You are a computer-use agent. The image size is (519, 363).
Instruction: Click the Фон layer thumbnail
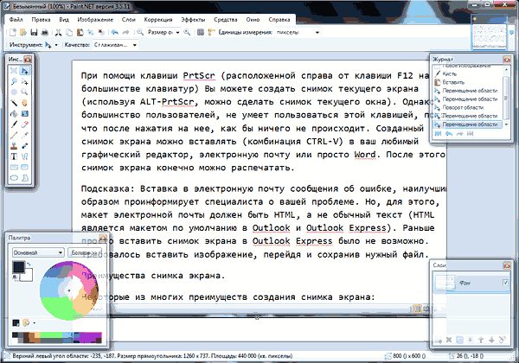tap(441, 283)
